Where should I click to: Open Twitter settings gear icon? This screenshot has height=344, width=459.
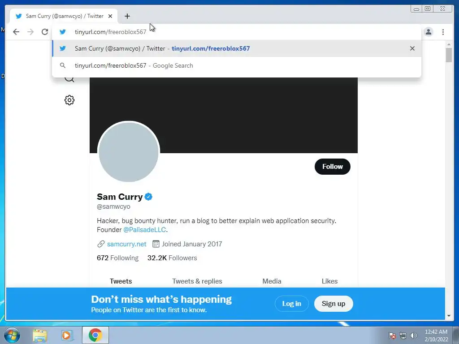click(x=69, y=100)
